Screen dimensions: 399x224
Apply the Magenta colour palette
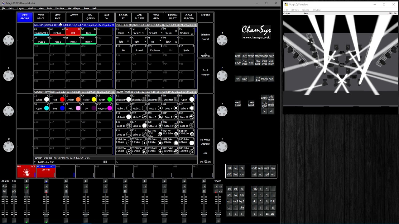click(105, 107)
